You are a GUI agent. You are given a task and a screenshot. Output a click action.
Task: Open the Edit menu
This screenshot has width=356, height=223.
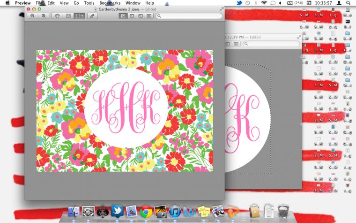point(51,3)
